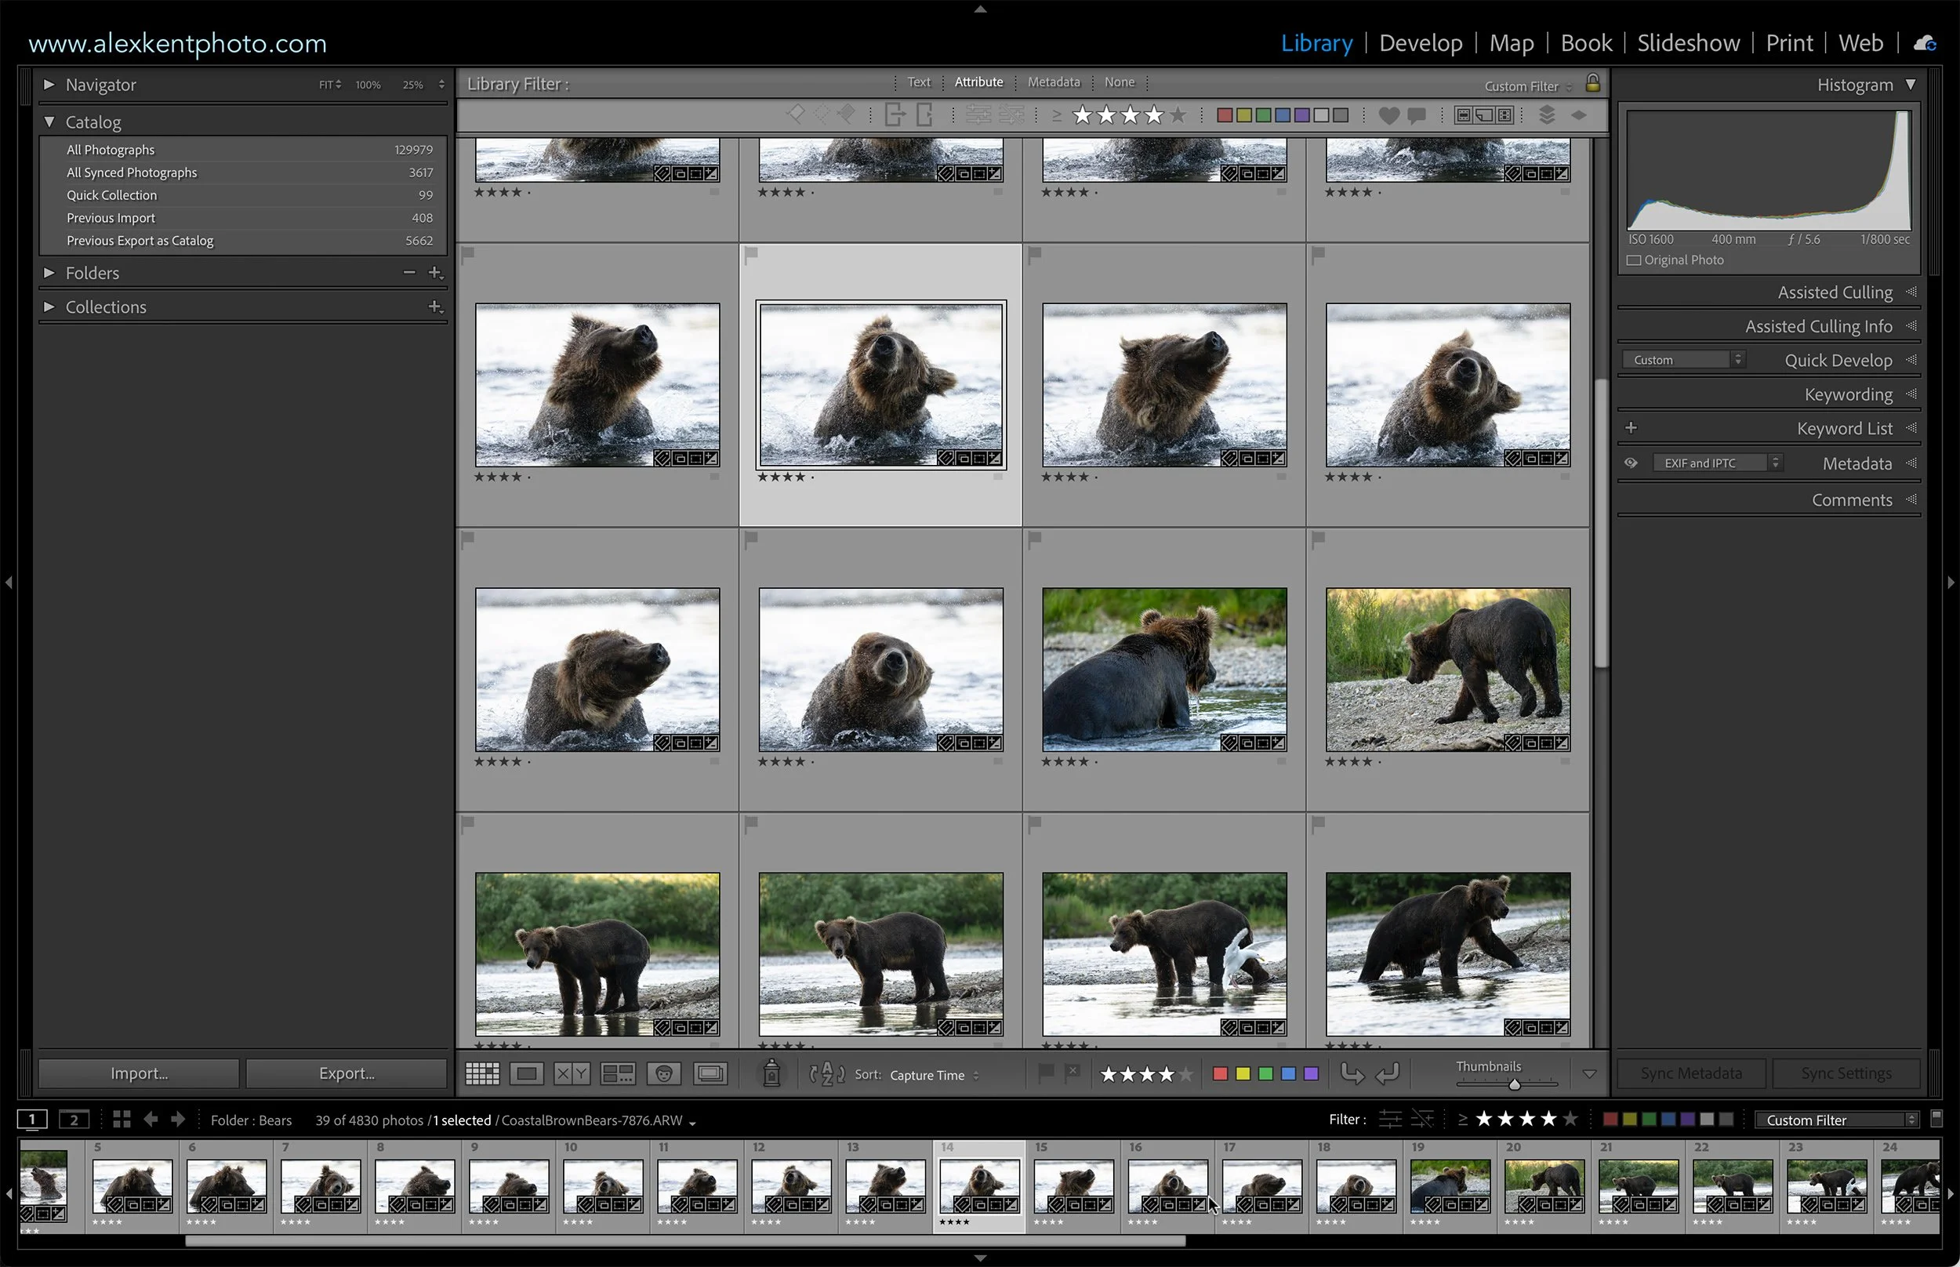The image size is (1960, 1267).
Task: Rotate photo counterclockwise from the toolbar
Action: (x=1352, y=1073)
